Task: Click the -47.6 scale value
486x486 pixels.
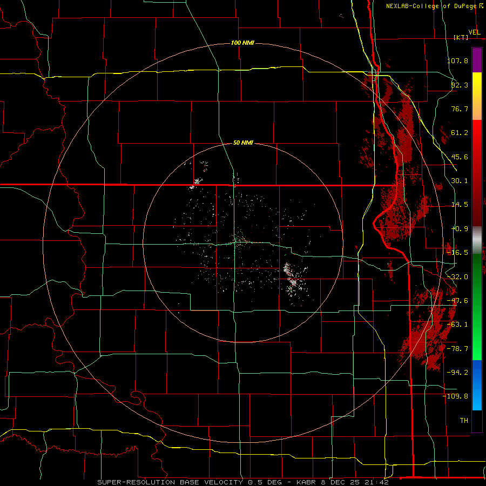Action: (457, 301)
